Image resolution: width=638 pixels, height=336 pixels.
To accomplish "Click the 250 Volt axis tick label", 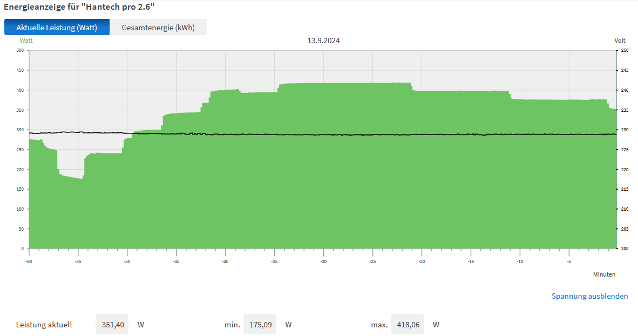I will pyautogui.click(x=624, y=51).
